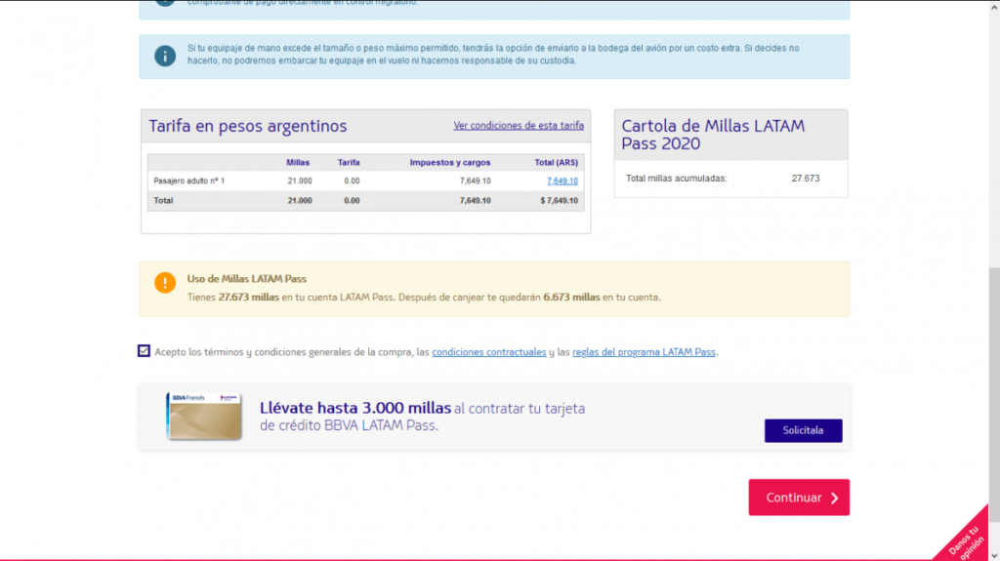Click the Solicítala button

(803, 430)
